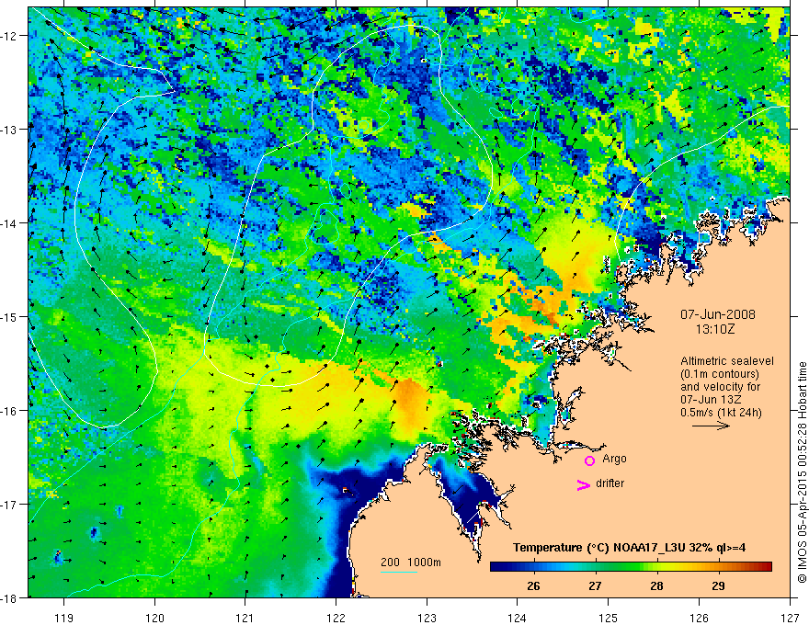The width and height of the screenshot is (809, 625).
Task: Click the magenta drifter arrowhead legend marker
Action: 584,484
